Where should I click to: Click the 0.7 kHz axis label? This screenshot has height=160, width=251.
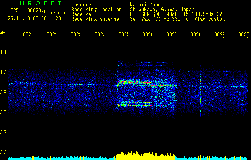click(3, 132)
